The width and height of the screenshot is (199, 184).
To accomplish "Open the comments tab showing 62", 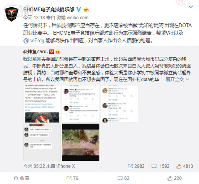I will (x=123, y=178).
